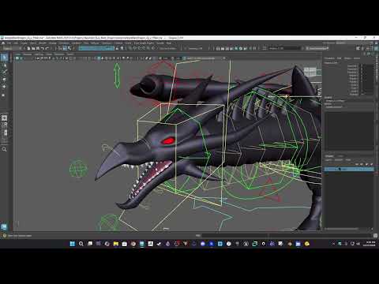This screenshot has height=284, width=379.
Task: Switch to four view layout
Action: 4,125
